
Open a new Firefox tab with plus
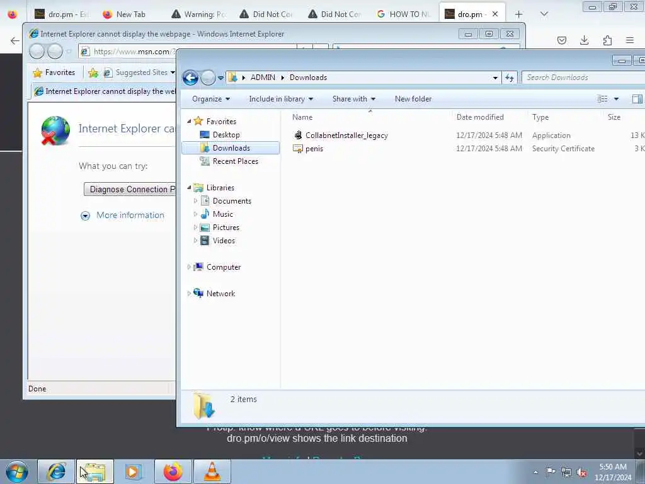click(519, 14)
